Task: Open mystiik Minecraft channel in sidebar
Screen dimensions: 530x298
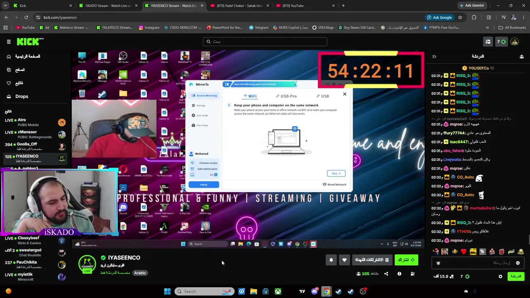Action: coord(35,276)
